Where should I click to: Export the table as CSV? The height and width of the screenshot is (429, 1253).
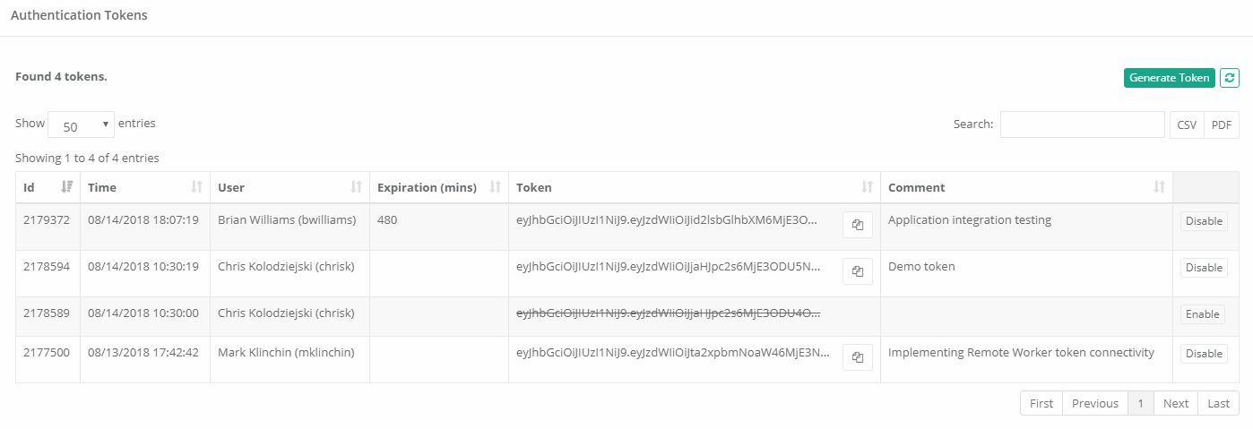click(1187, 125)
